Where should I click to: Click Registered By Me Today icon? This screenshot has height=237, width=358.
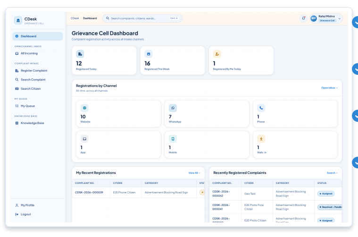[217, 54]
